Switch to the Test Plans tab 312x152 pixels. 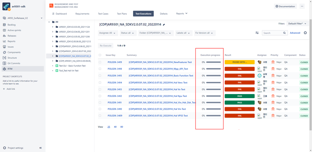(x=122, y=14)
